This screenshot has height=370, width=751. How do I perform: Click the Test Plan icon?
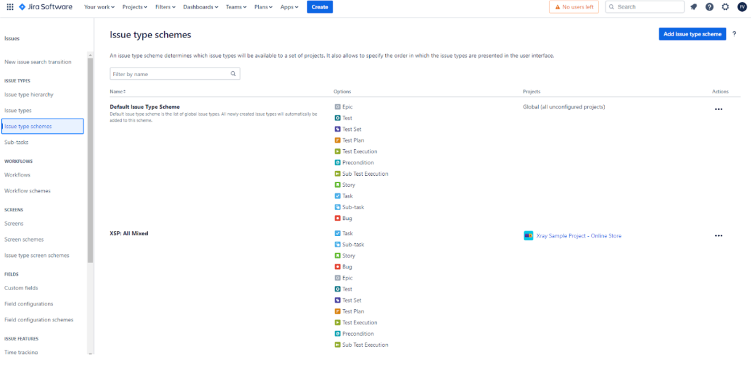[336, 140]
